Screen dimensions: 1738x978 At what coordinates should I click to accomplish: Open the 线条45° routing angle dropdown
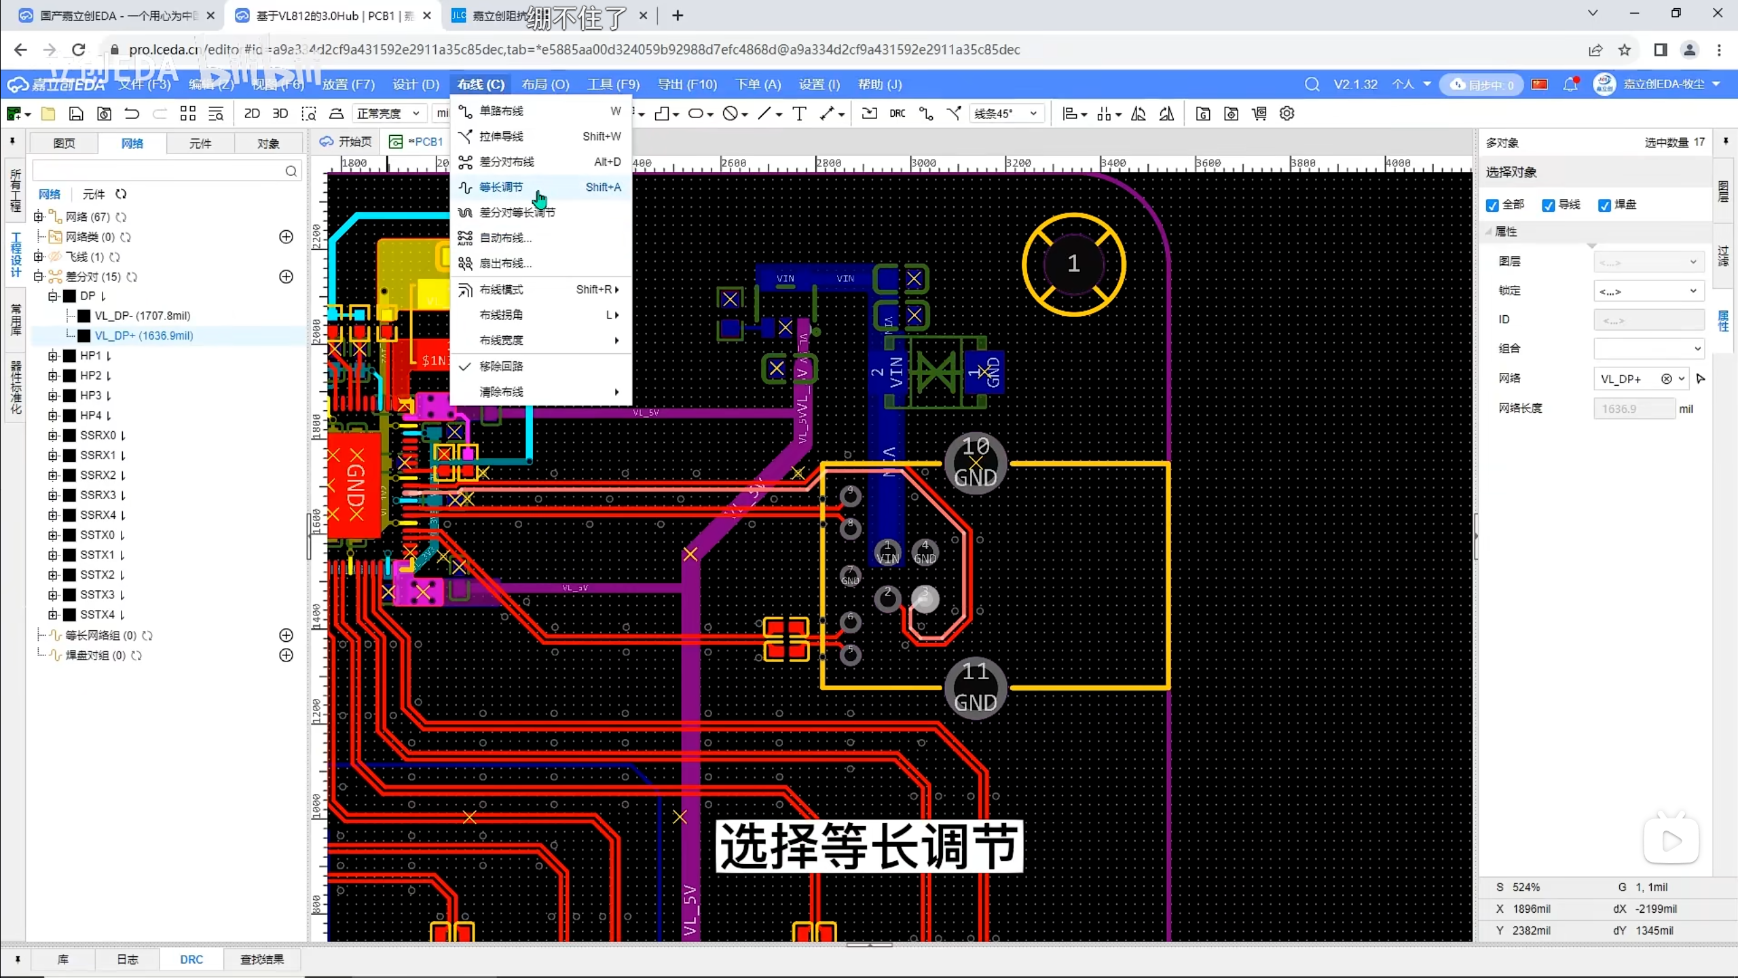click(1005, 113)
